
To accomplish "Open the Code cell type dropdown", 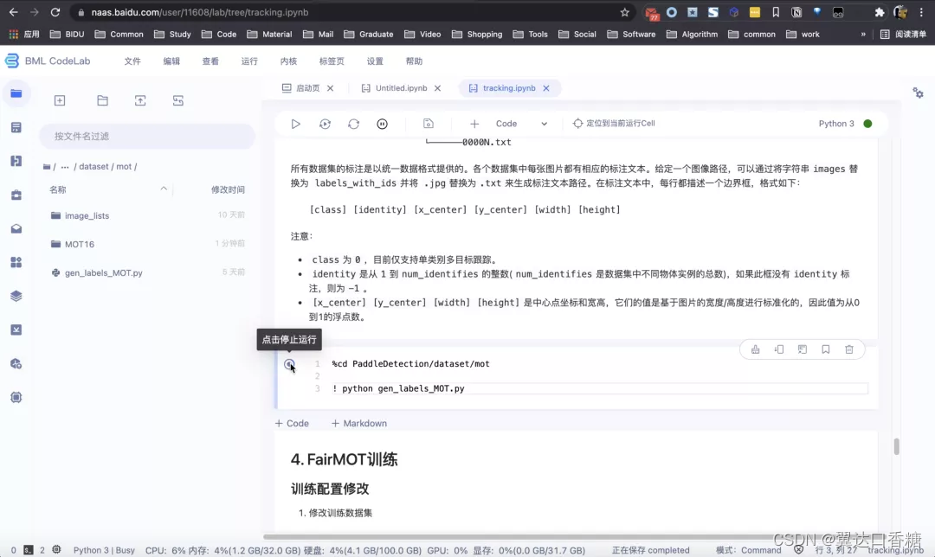I will (x=518, y=124).
